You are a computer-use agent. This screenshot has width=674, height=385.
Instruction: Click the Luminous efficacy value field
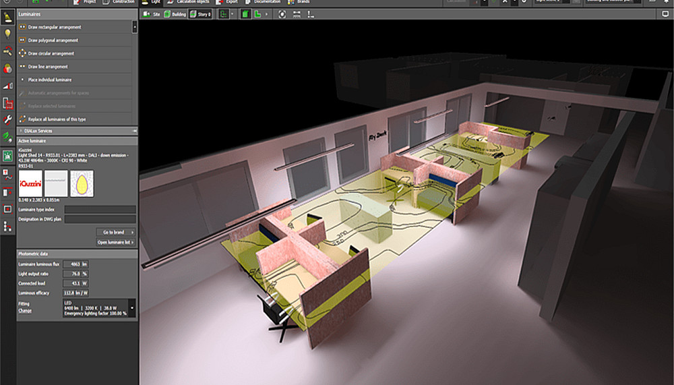point(75,293)
